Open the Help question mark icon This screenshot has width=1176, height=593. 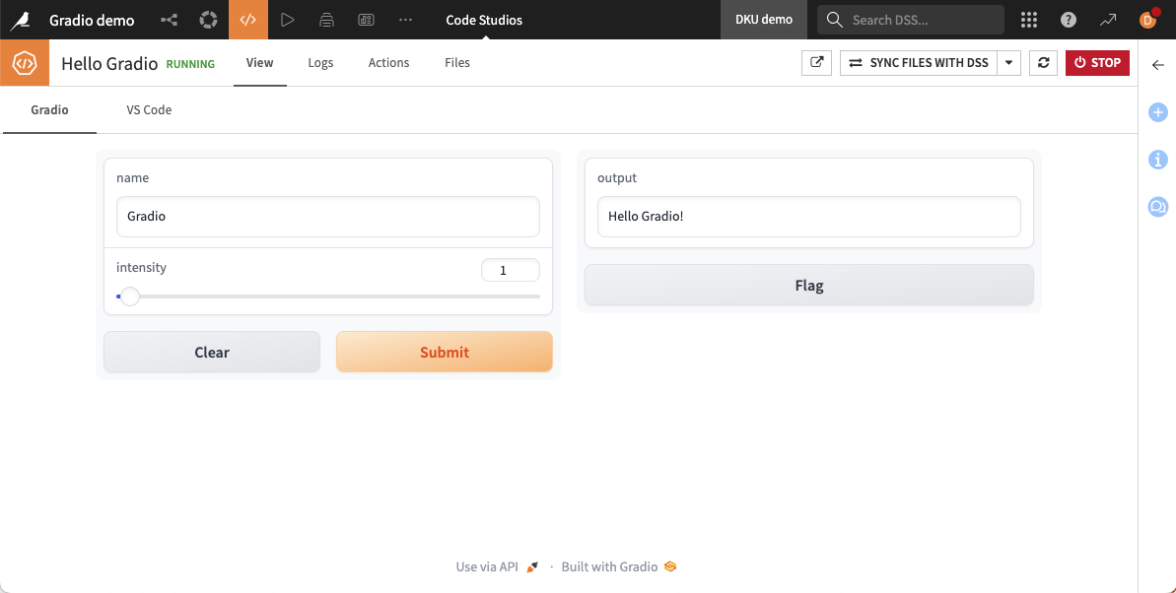point(1069,21)
